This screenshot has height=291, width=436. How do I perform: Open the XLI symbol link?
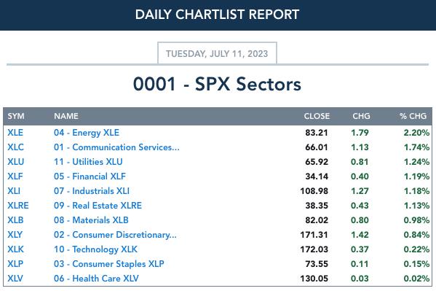pos(14,191)
